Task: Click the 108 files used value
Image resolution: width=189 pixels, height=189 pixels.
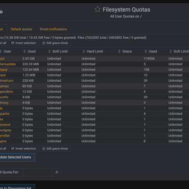Action: (146, 69)
